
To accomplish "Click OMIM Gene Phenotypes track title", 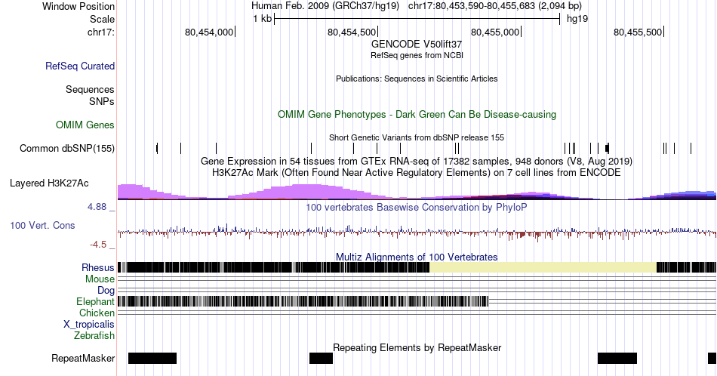I will point(417,114).
